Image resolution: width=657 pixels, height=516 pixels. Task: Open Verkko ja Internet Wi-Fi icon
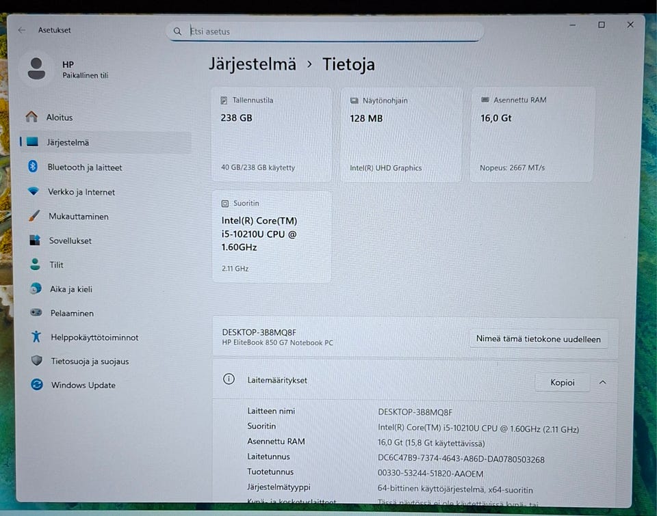33,191
